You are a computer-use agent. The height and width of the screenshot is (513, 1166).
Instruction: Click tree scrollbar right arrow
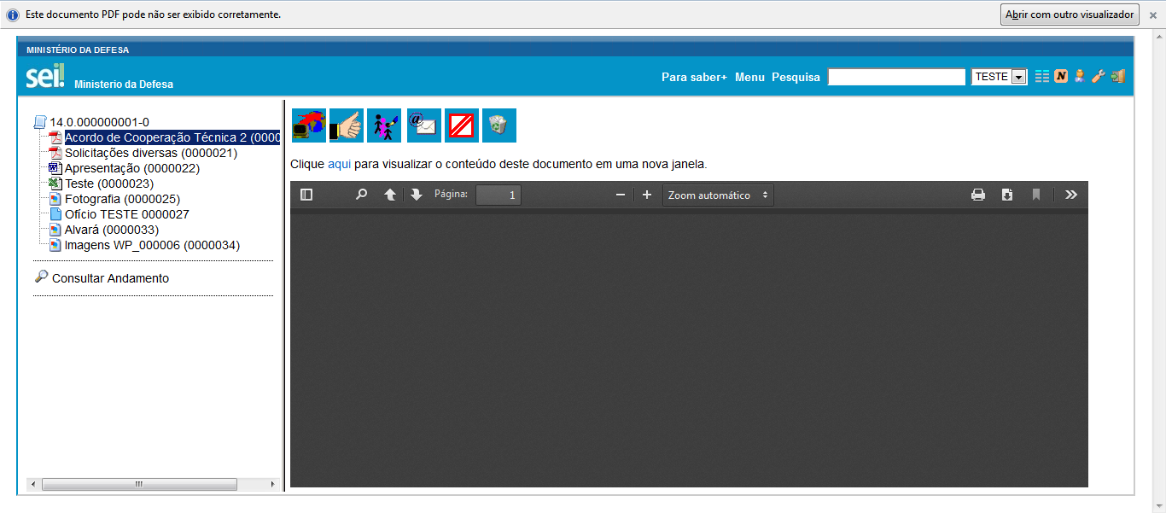pyautogui.click(x=273, y=484)
